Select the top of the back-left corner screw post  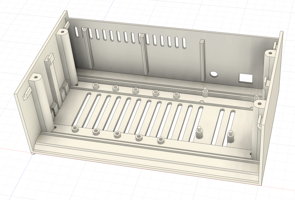point(62,32)
